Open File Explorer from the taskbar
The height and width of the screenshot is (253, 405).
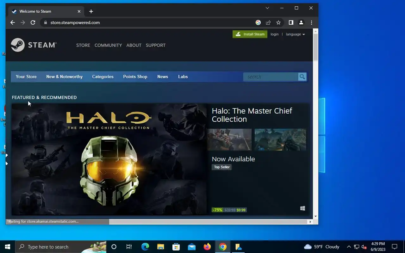(x=161, y=247)
